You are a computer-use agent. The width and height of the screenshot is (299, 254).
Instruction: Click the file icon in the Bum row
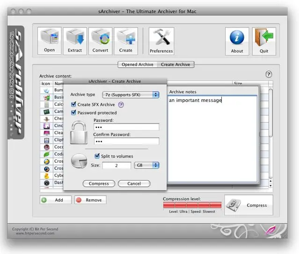click(46, 90)
